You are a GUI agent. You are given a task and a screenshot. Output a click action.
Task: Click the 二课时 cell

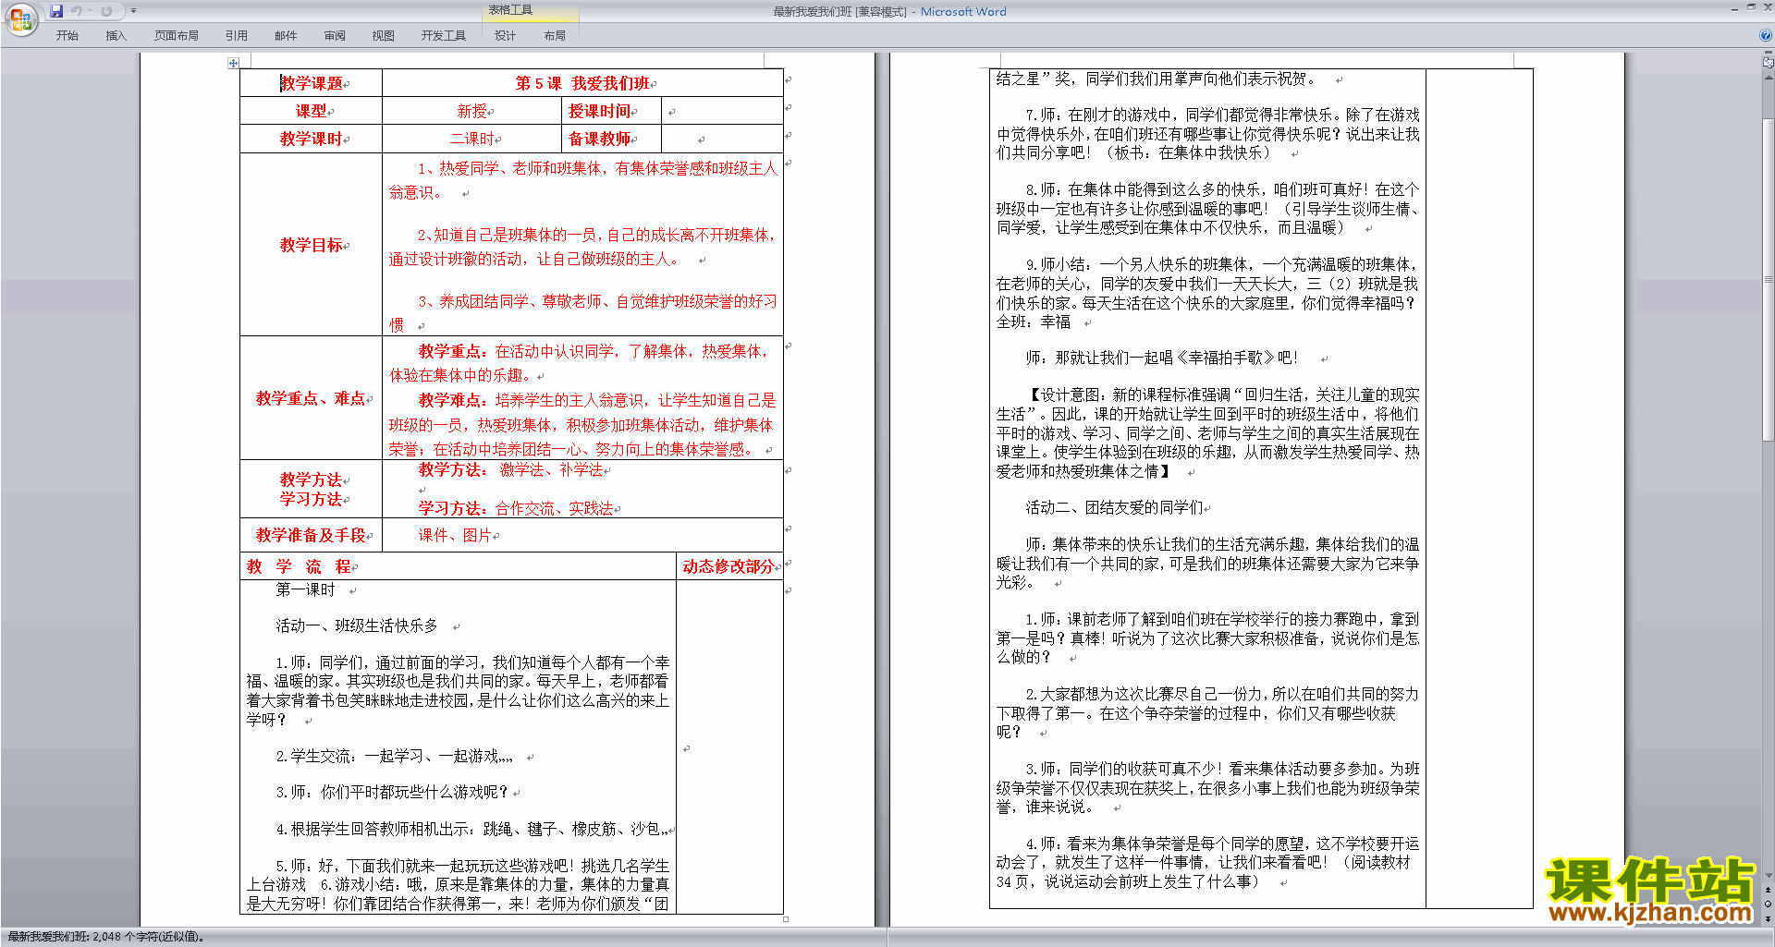(472, 139)
